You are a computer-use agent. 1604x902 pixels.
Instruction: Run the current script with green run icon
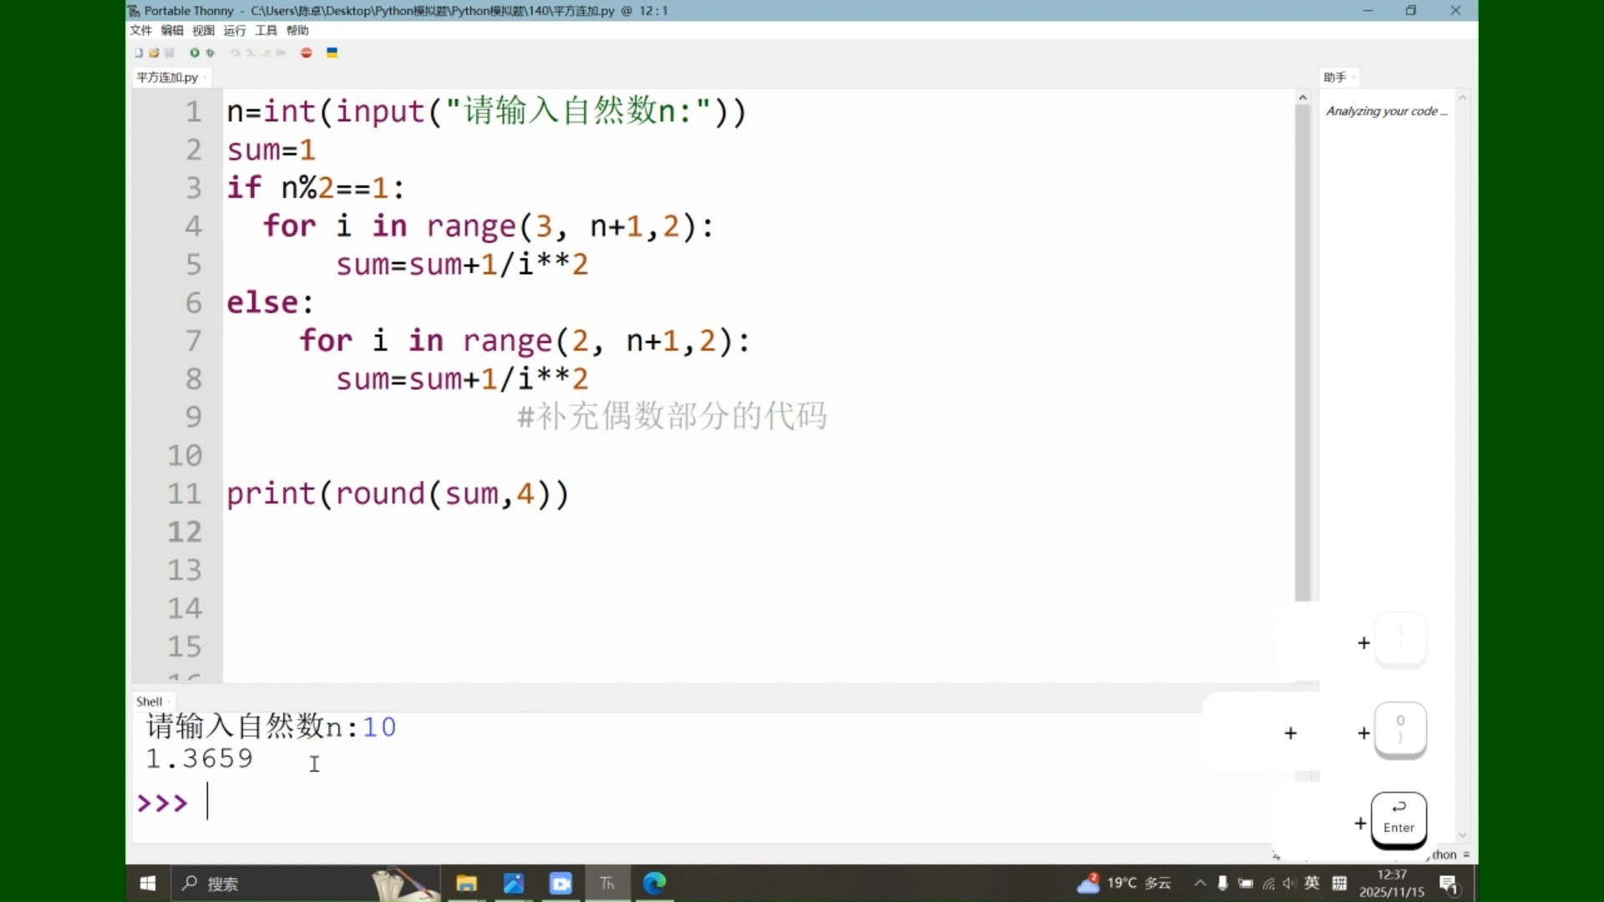coord(194,53)
